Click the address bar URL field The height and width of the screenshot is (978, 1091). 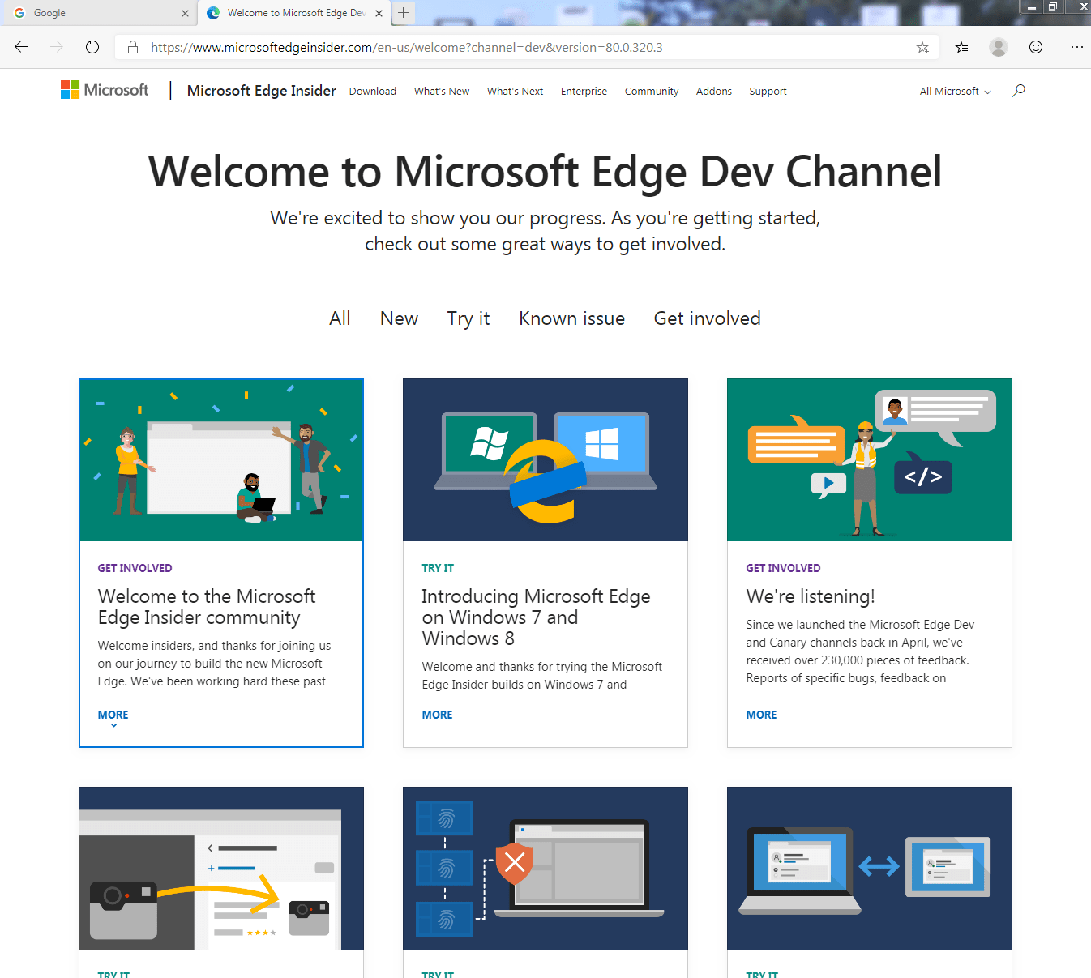(527, 47)
